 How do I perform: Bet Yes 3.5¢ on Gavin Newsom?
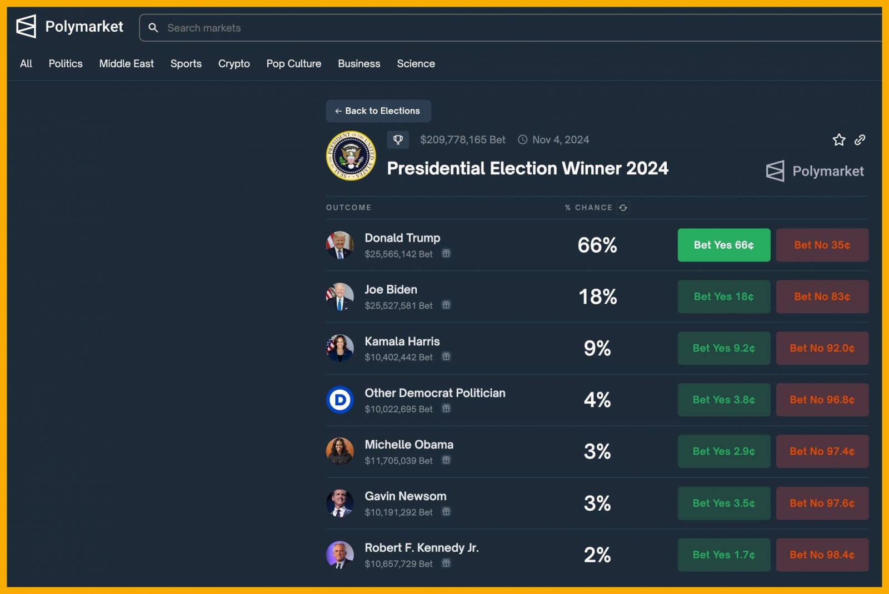(723, 503)
